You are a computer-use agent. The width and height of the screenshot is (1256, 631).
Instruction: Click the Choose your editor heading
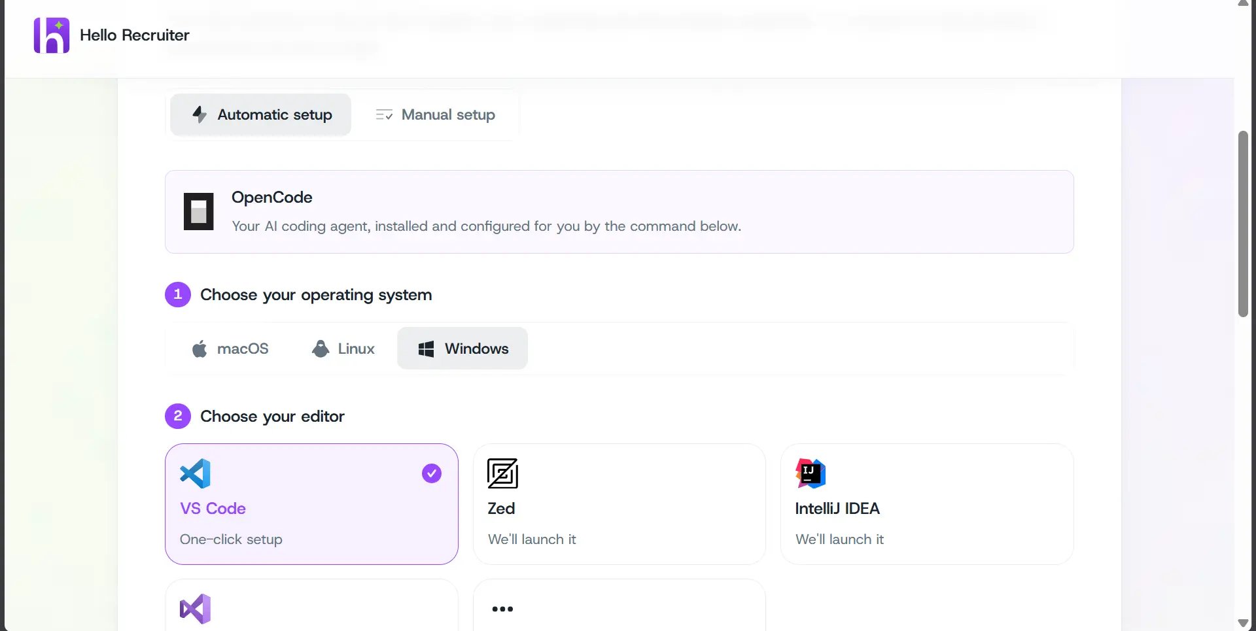coord(272,417)
